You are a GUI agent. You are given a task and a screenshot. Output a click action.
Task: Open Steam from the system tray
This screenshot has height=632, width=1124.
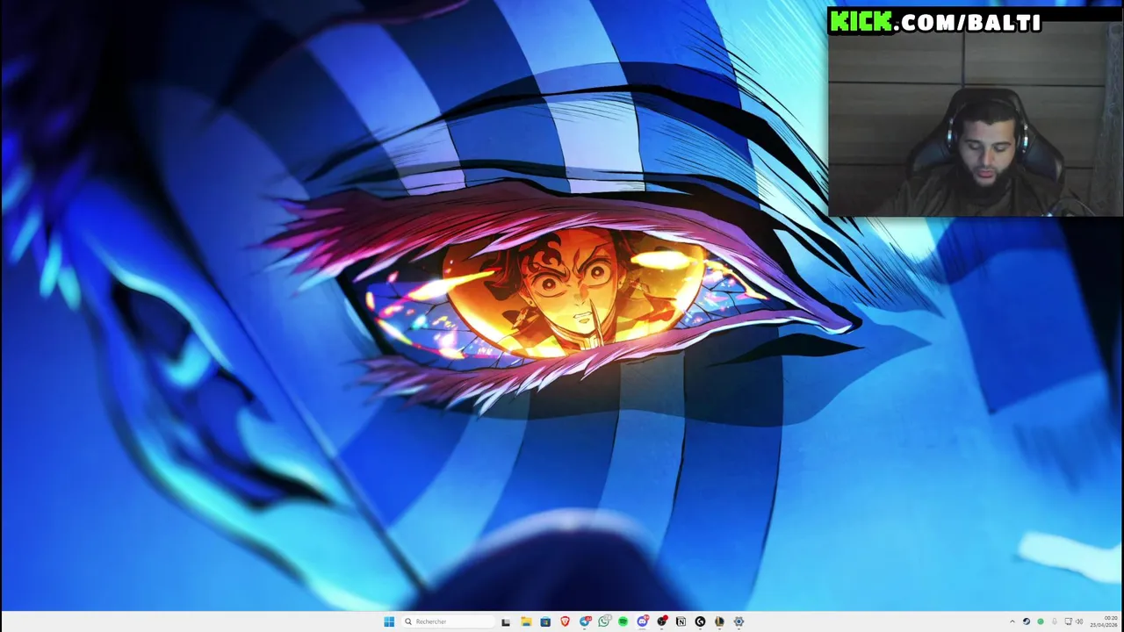1027,621
